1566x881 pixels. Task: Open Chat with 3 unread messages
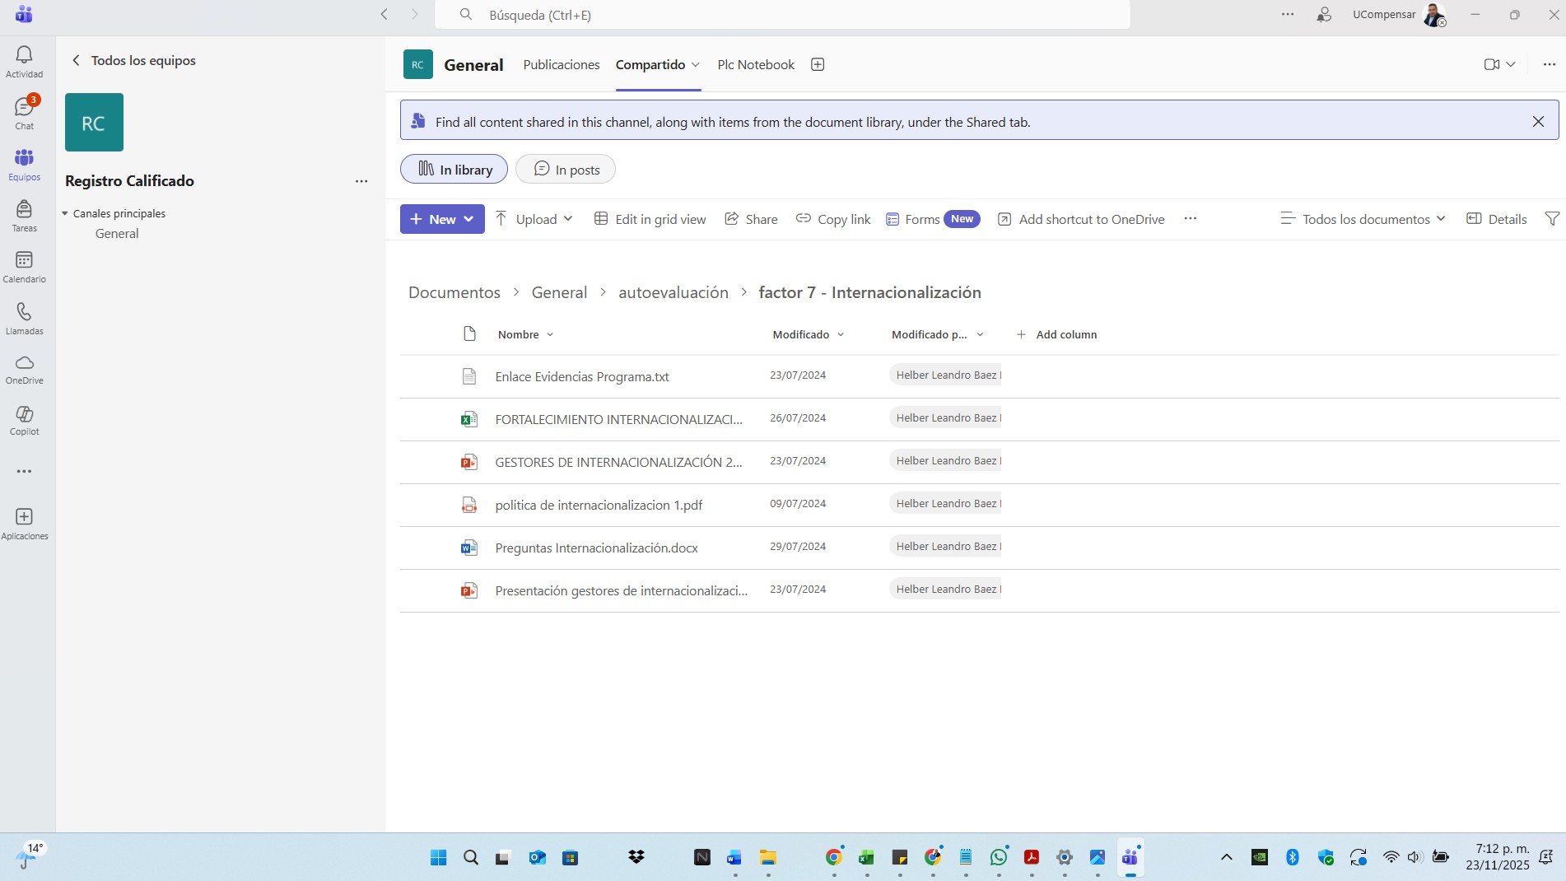24,113
